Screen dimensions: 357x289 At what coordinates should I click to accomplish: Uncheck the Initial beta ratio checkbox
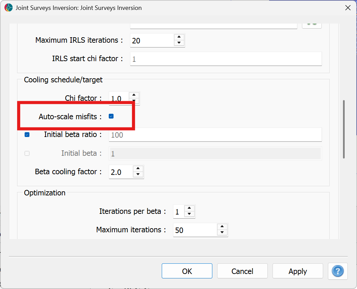[27, 135]
